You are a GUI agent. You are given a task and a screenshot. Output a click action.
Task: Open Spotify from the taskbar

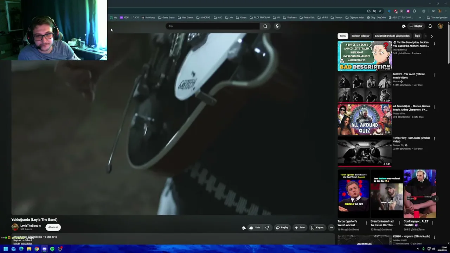click(x=52, y=249)
